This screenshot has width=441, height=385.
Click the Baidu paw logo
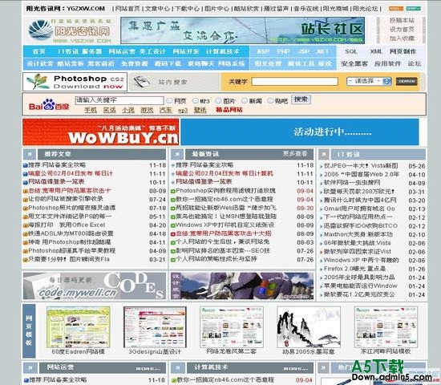[49, 104]
